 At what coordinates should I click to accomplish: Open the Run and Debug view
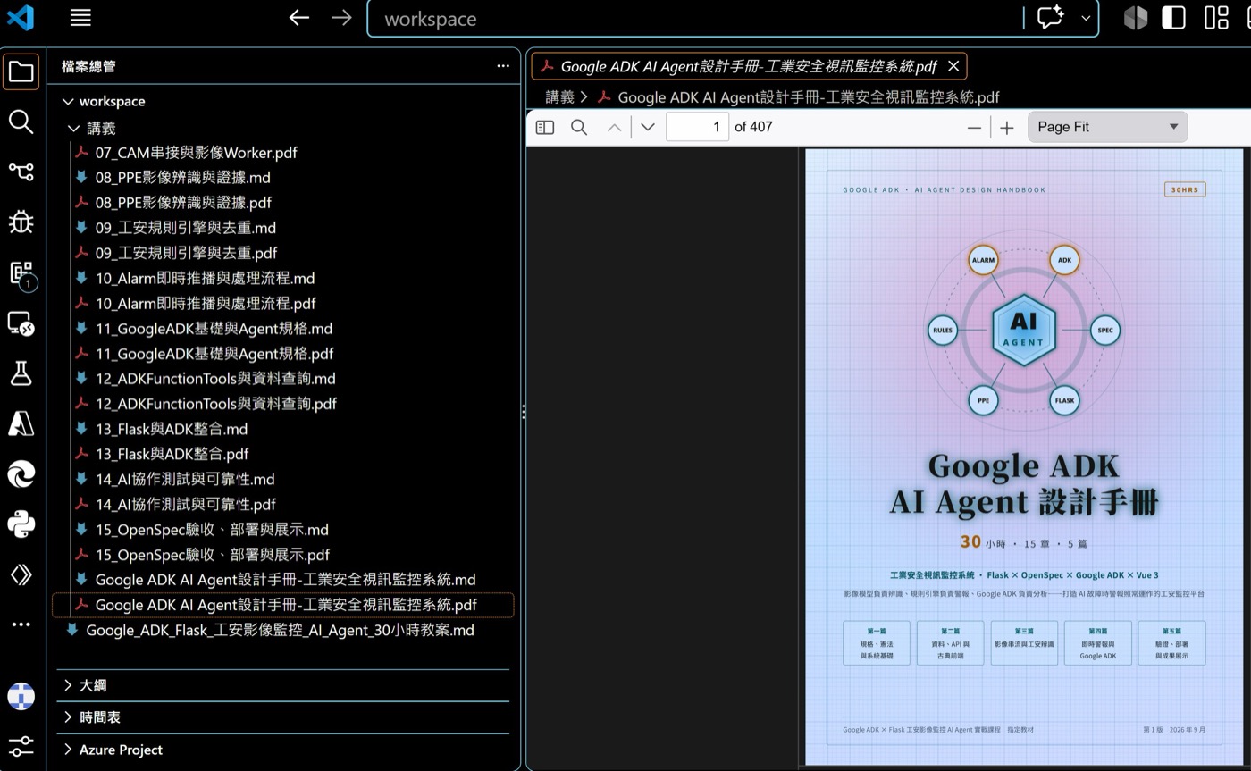click(21, 222)
